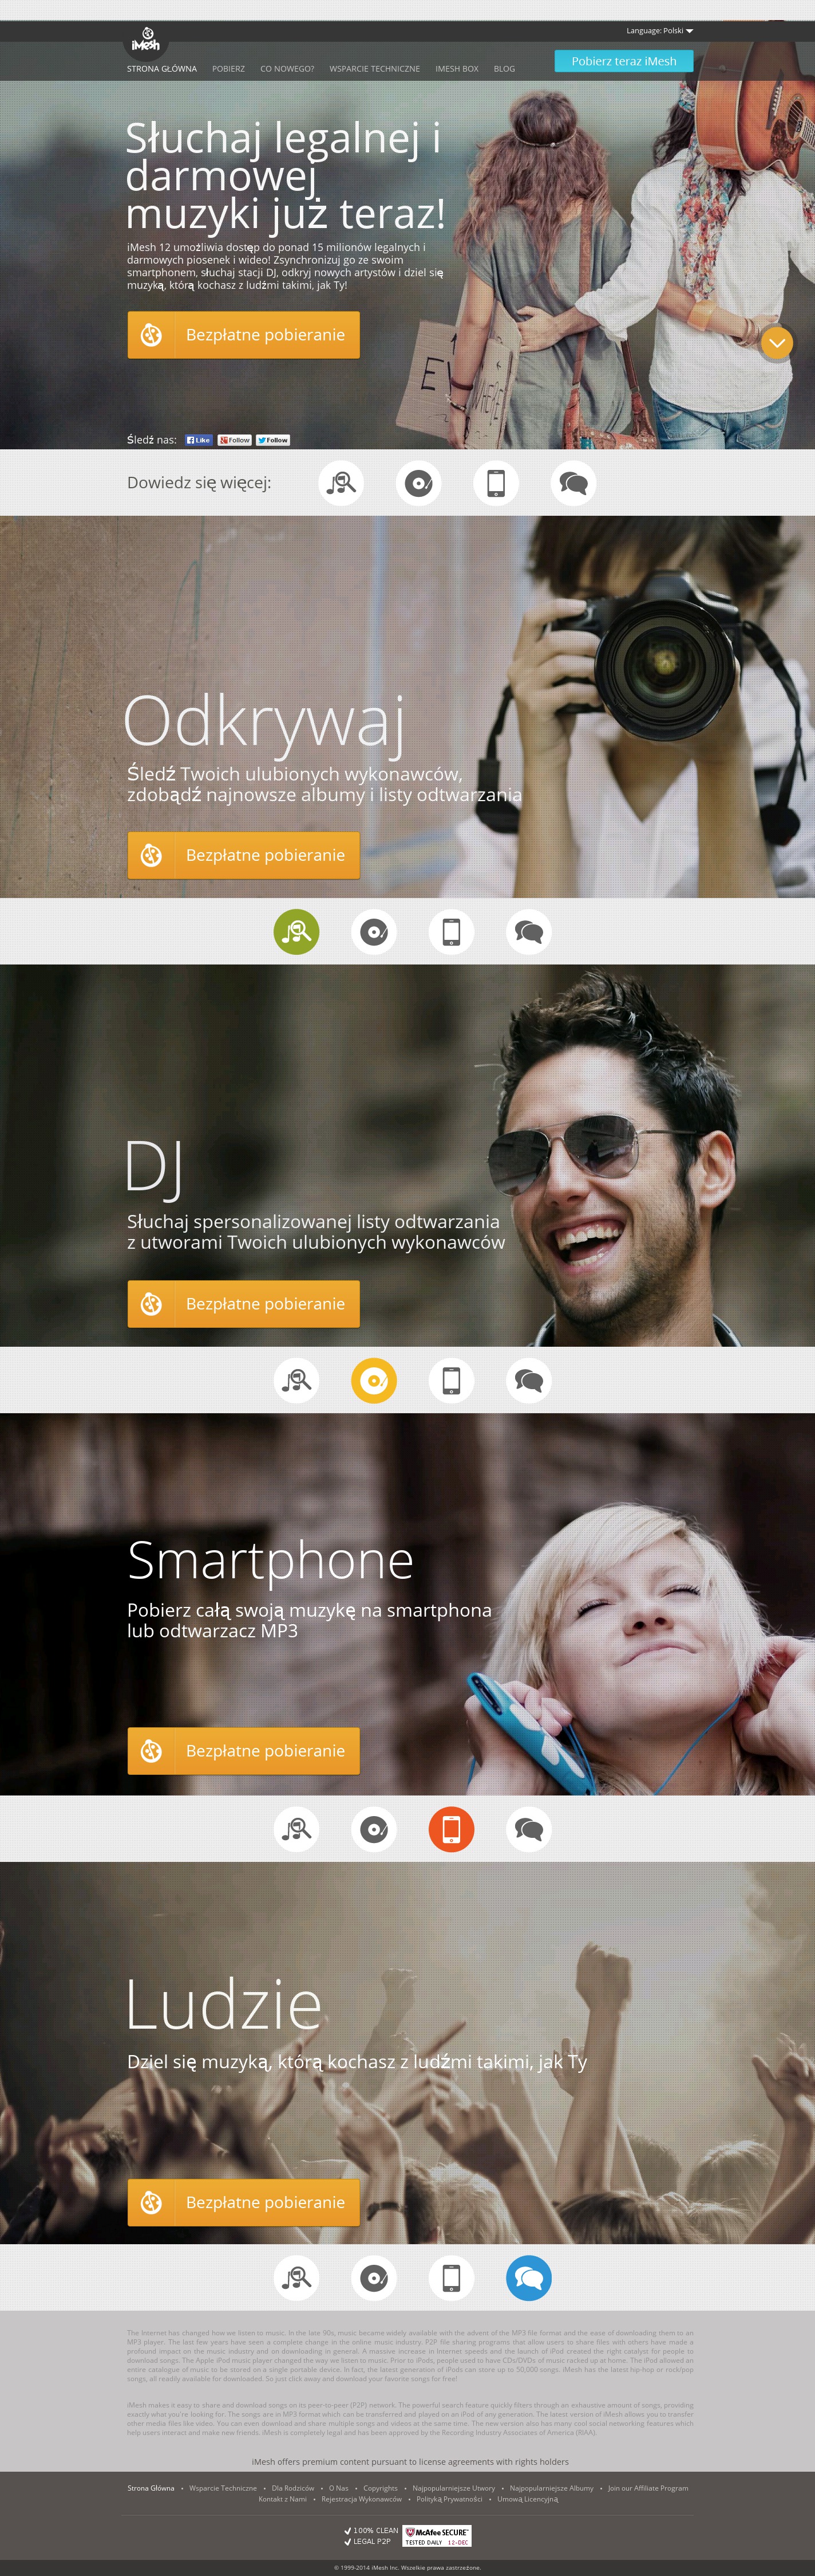Open the Language: Polski dropdown
The width and height of the screenshot is (815, 2576).
tap(659, 31)
